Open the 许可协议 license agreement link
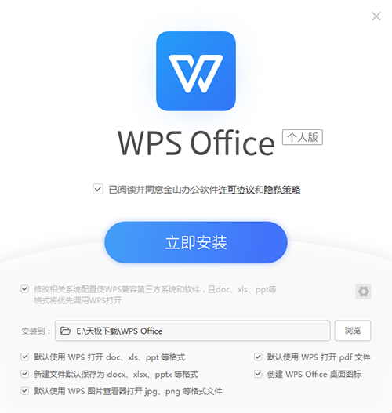This screenshot has height=413, width=392. (x=236, y=190)
